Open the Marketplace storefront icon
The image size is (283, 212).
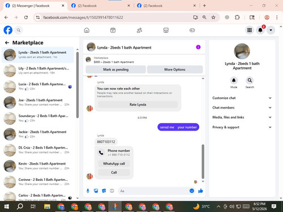click(166, 31)
